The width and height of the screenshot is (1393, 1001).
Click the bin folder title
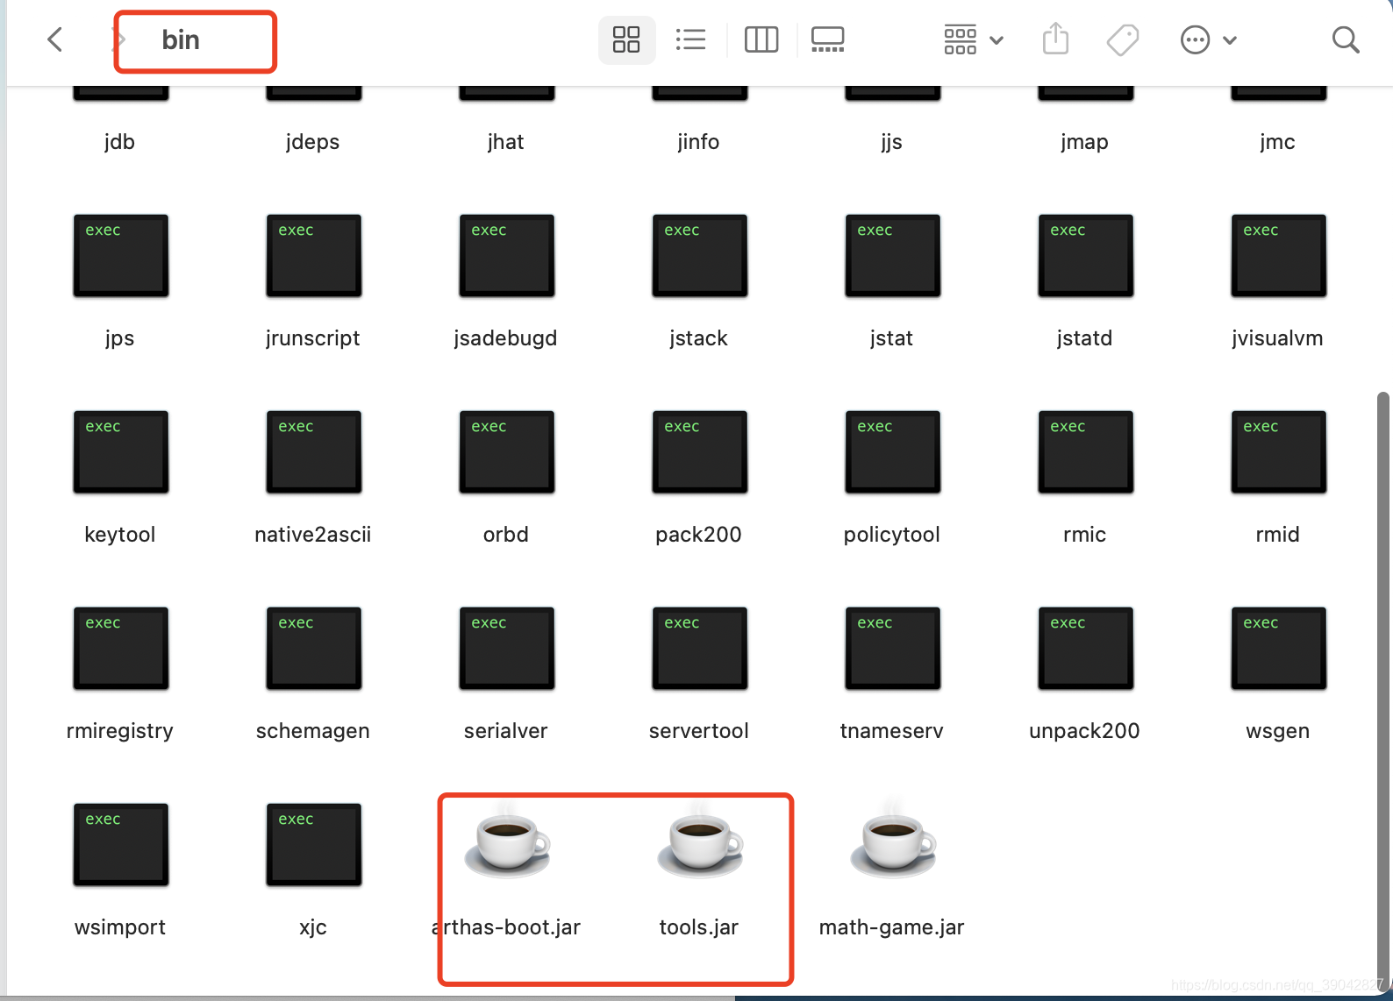point(181,40)
